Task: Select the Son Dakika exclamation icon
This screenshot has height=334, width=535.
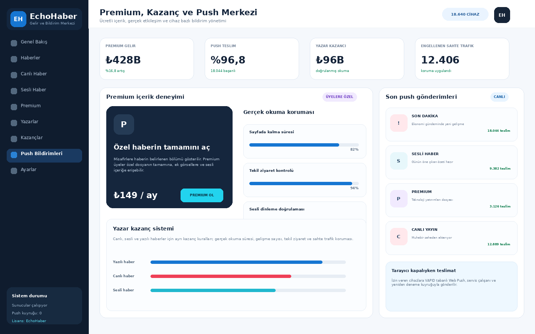Action: tap(399, 123)
